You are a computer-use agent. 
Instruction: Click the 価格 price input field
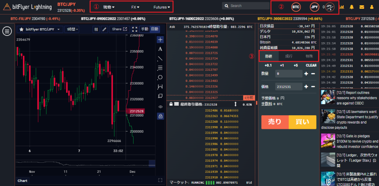(x=289, y=87)
